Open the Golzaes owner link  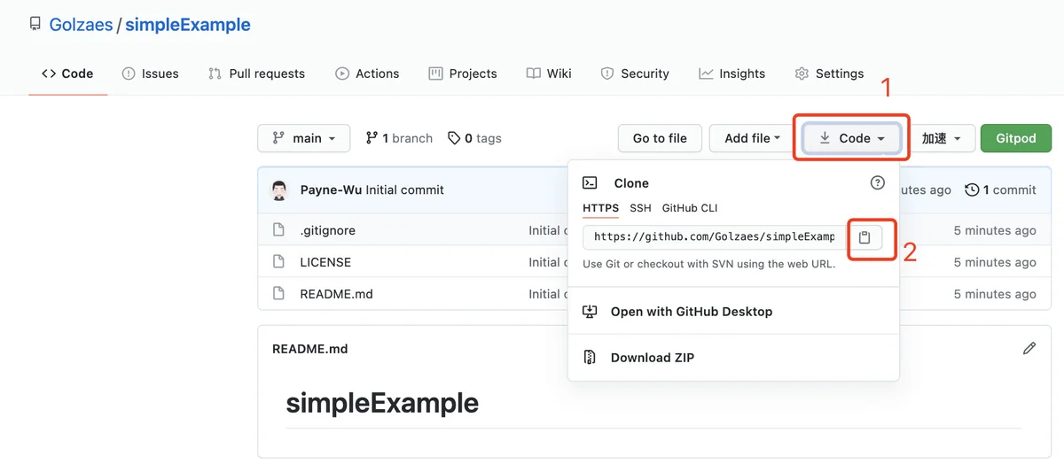(x=81, y=25)
